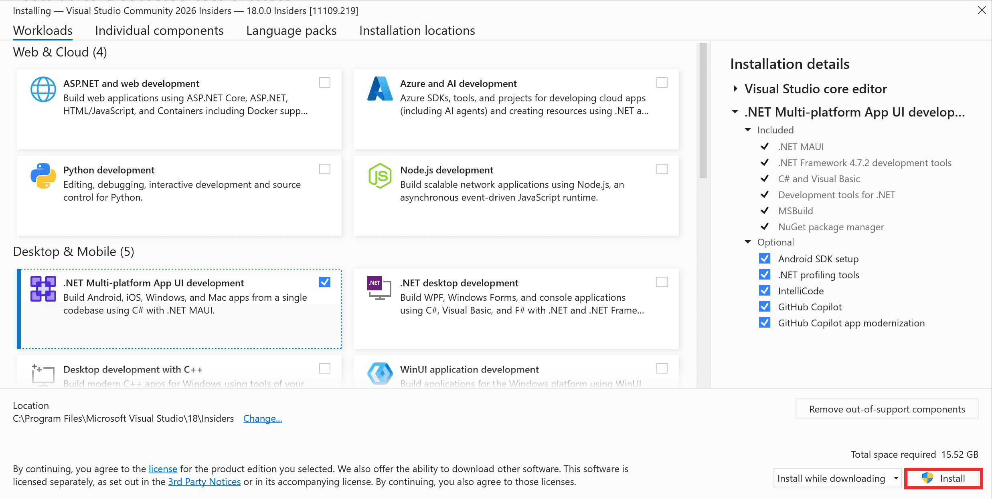992x499 pixels.
Task: Click the 'MSBuild' included component row
Action: [796, 211]
